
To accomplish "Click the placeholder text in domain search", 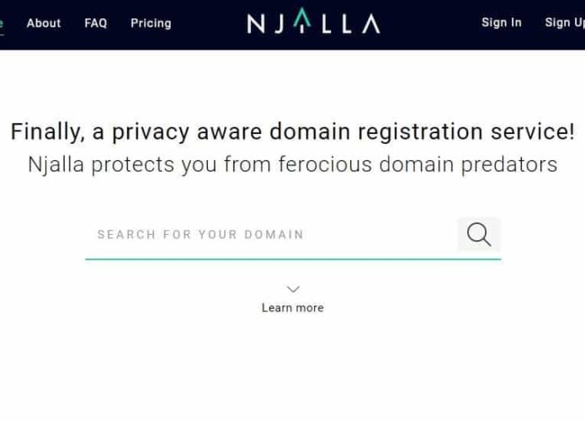I will pos(200,235).
